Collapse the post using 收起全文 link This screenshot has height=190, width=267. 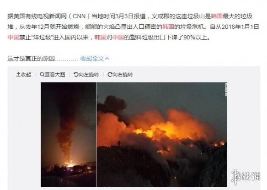92,59
